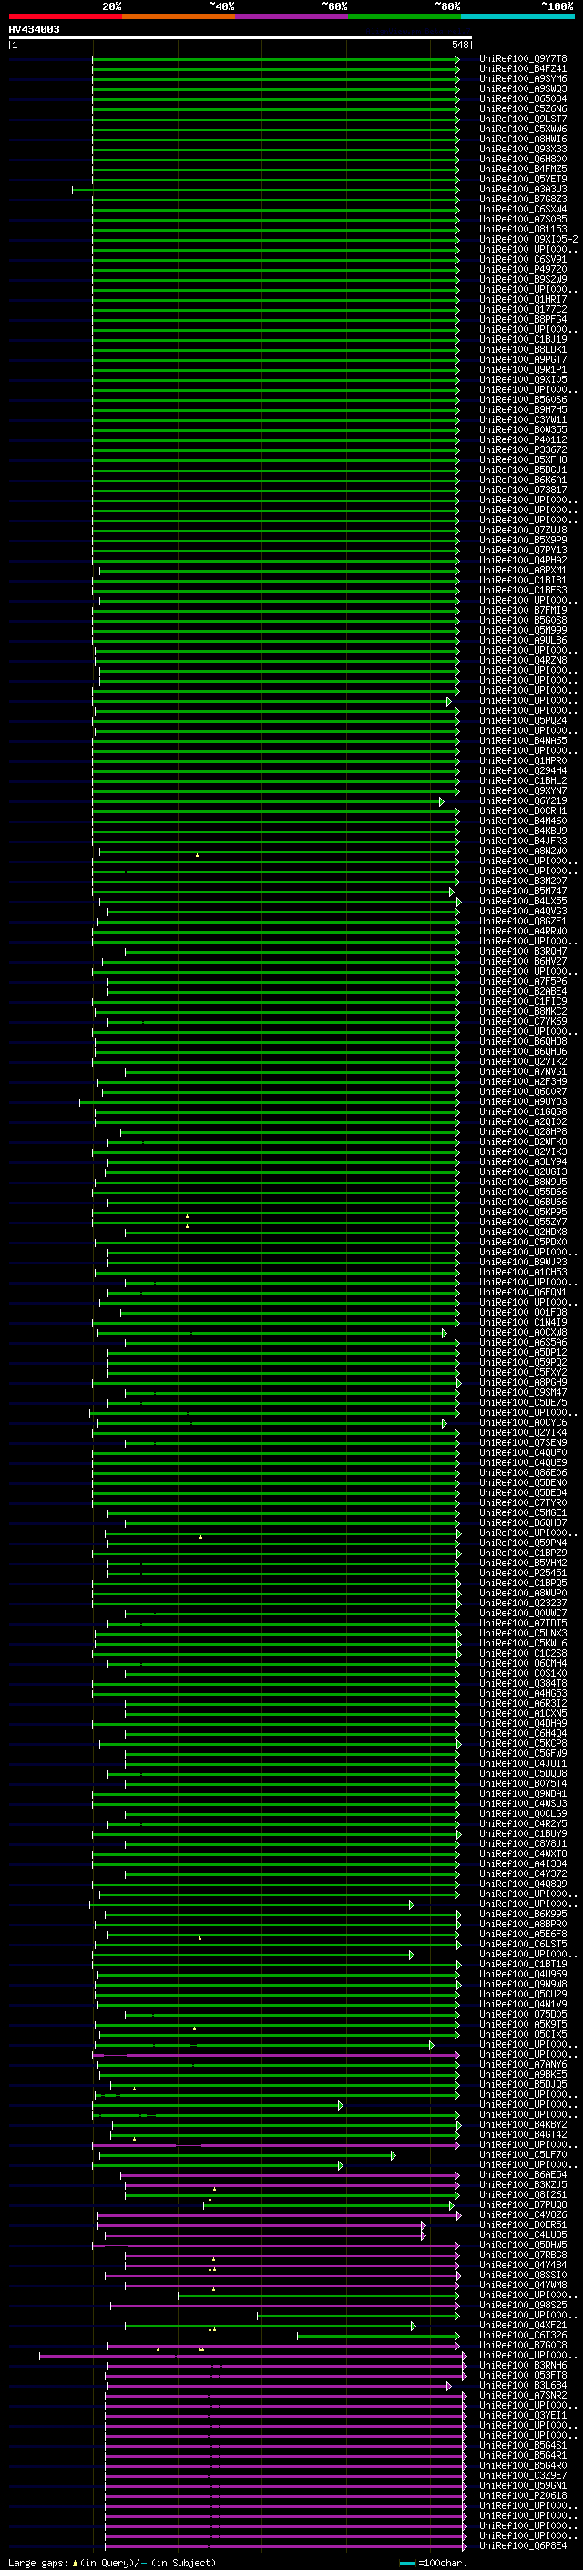Viewport: 583px width, 2570px height.
Task: Click the purple ~60% identity legend bar
Action: 291,16
